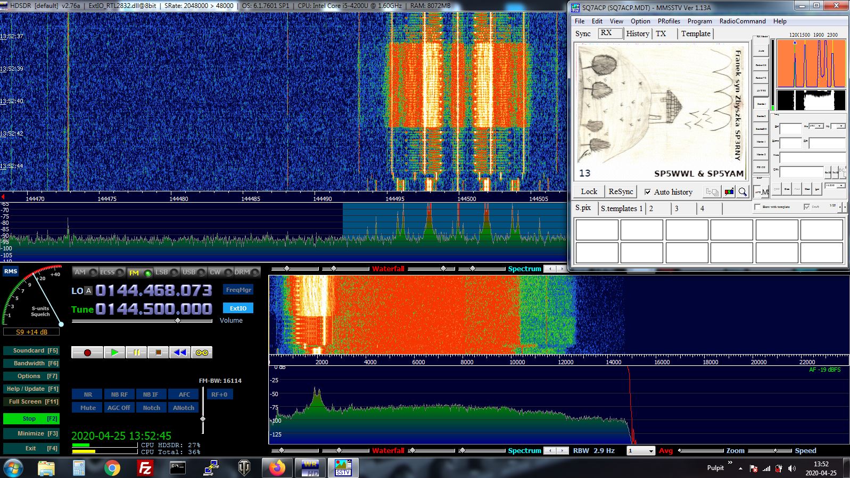This screenshot has width=850, height=478.
Task: Adjust the Volume slider handle
Action: (178, 321)
